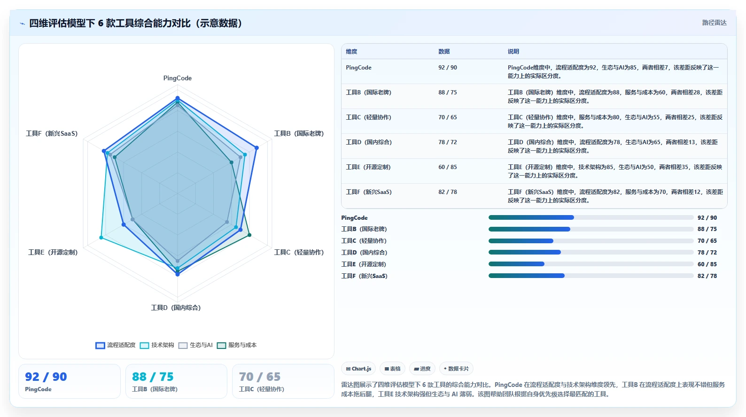Click the 数据 column header
This screenshot has height=417, width=746.
click(x=444, y=52)
